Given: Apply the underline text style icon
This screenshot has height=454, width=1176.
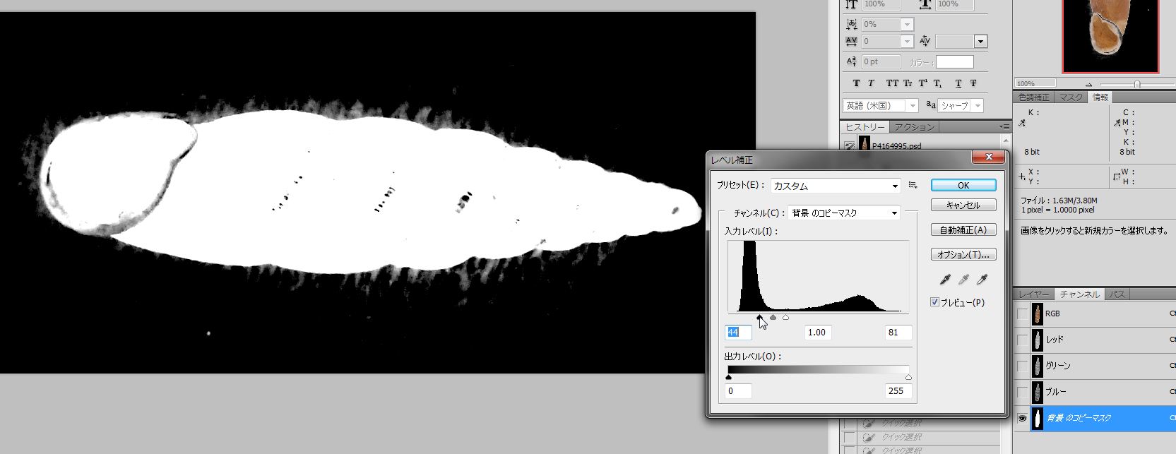Looking at the screenshot, I should (x=958, y=83).
